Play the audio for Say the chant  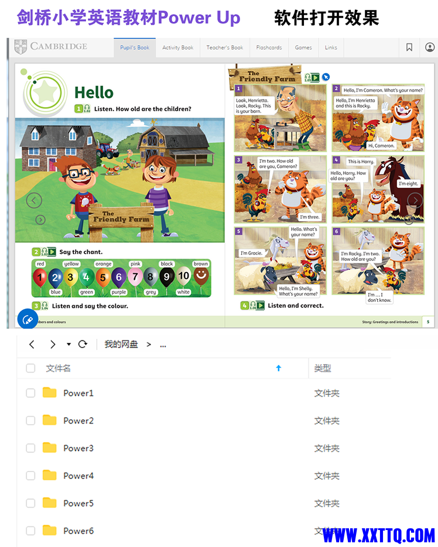click(x=44, y=252)
